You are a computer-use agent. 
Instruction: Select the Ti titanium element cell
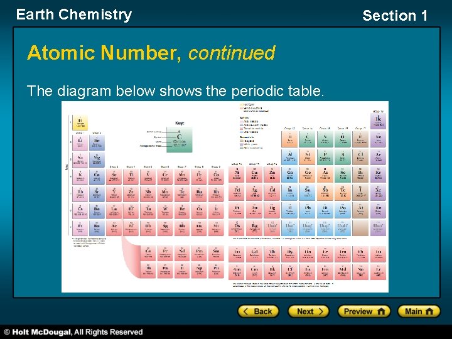click(131, 177)
